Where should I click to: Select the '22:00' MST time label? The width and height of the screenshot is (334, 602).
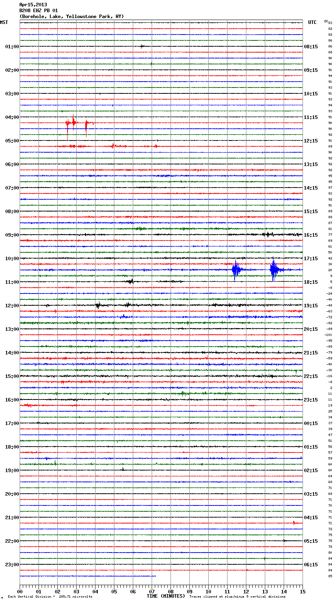tap(12, 541)
